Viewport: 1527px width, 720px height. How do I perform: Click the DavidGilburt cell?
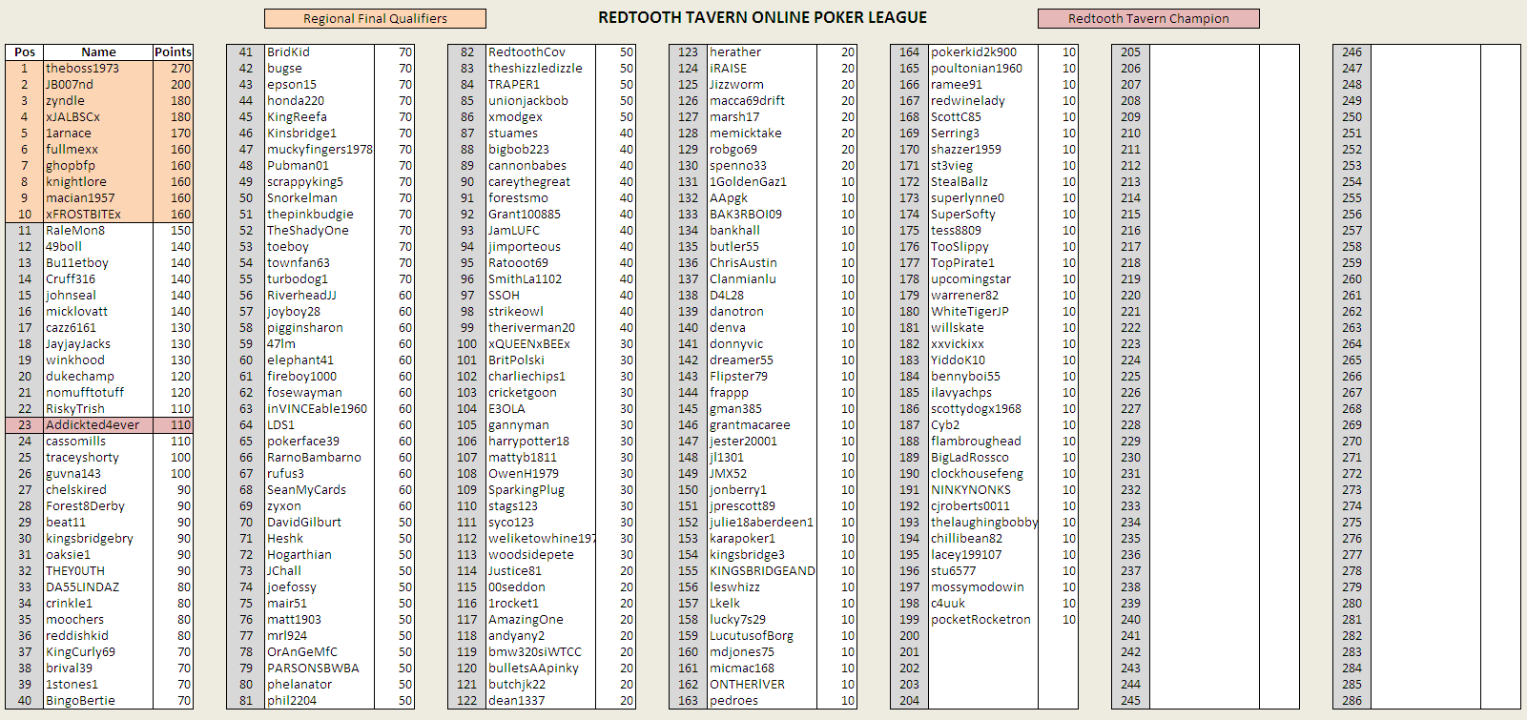(x=320, y=523)
